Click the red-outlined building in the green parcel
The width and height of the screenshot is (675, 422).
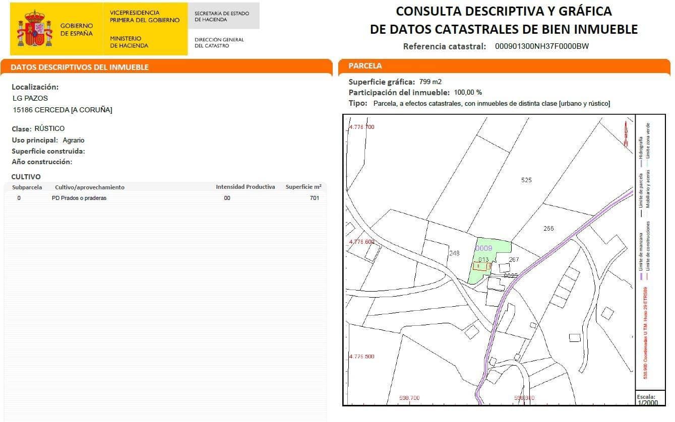[x=482, y=266]
